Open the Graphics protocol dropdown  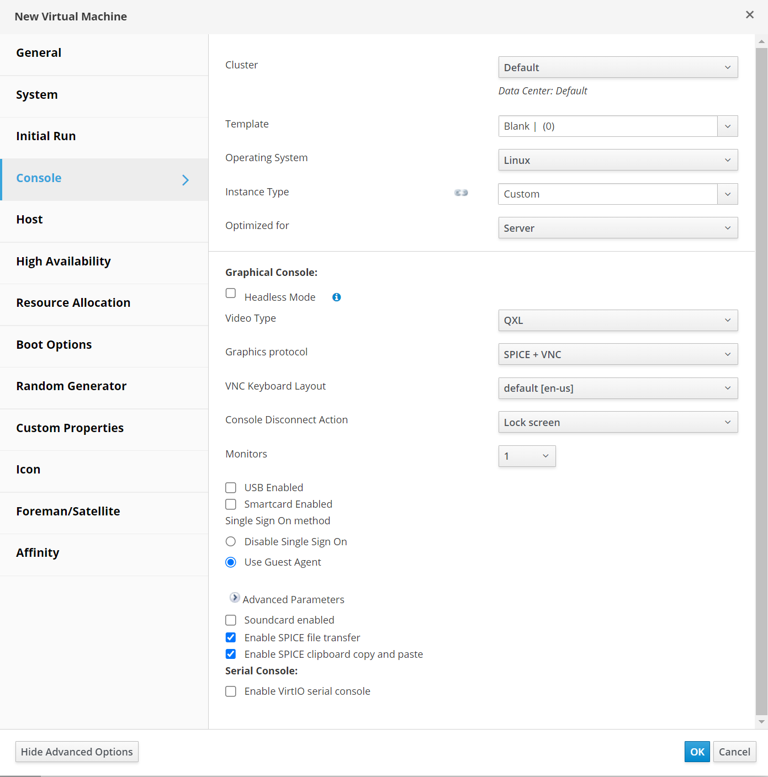coord(617,354)
